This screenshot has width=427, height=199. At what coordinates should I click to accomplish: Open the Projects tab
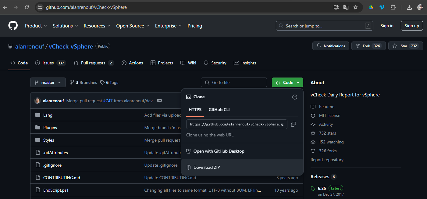162,63
